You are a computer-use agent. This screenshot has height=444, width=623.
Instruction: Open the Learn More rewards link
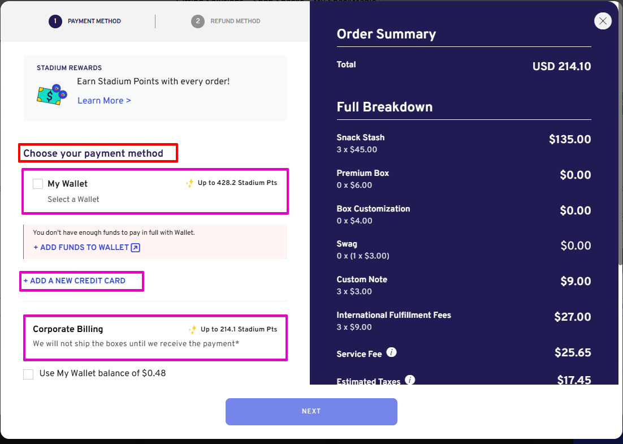(104, 101)
